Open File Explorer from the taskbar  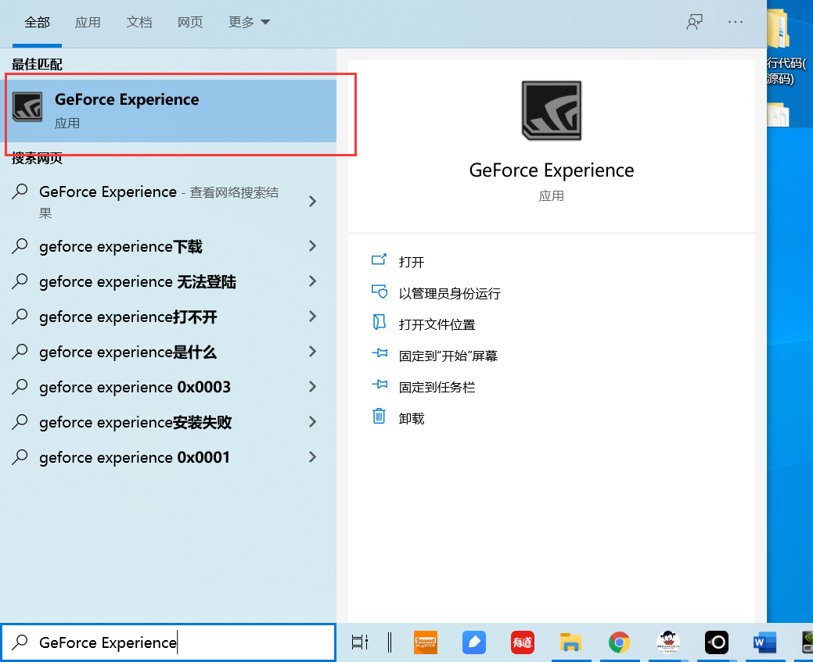click(570, 642)
